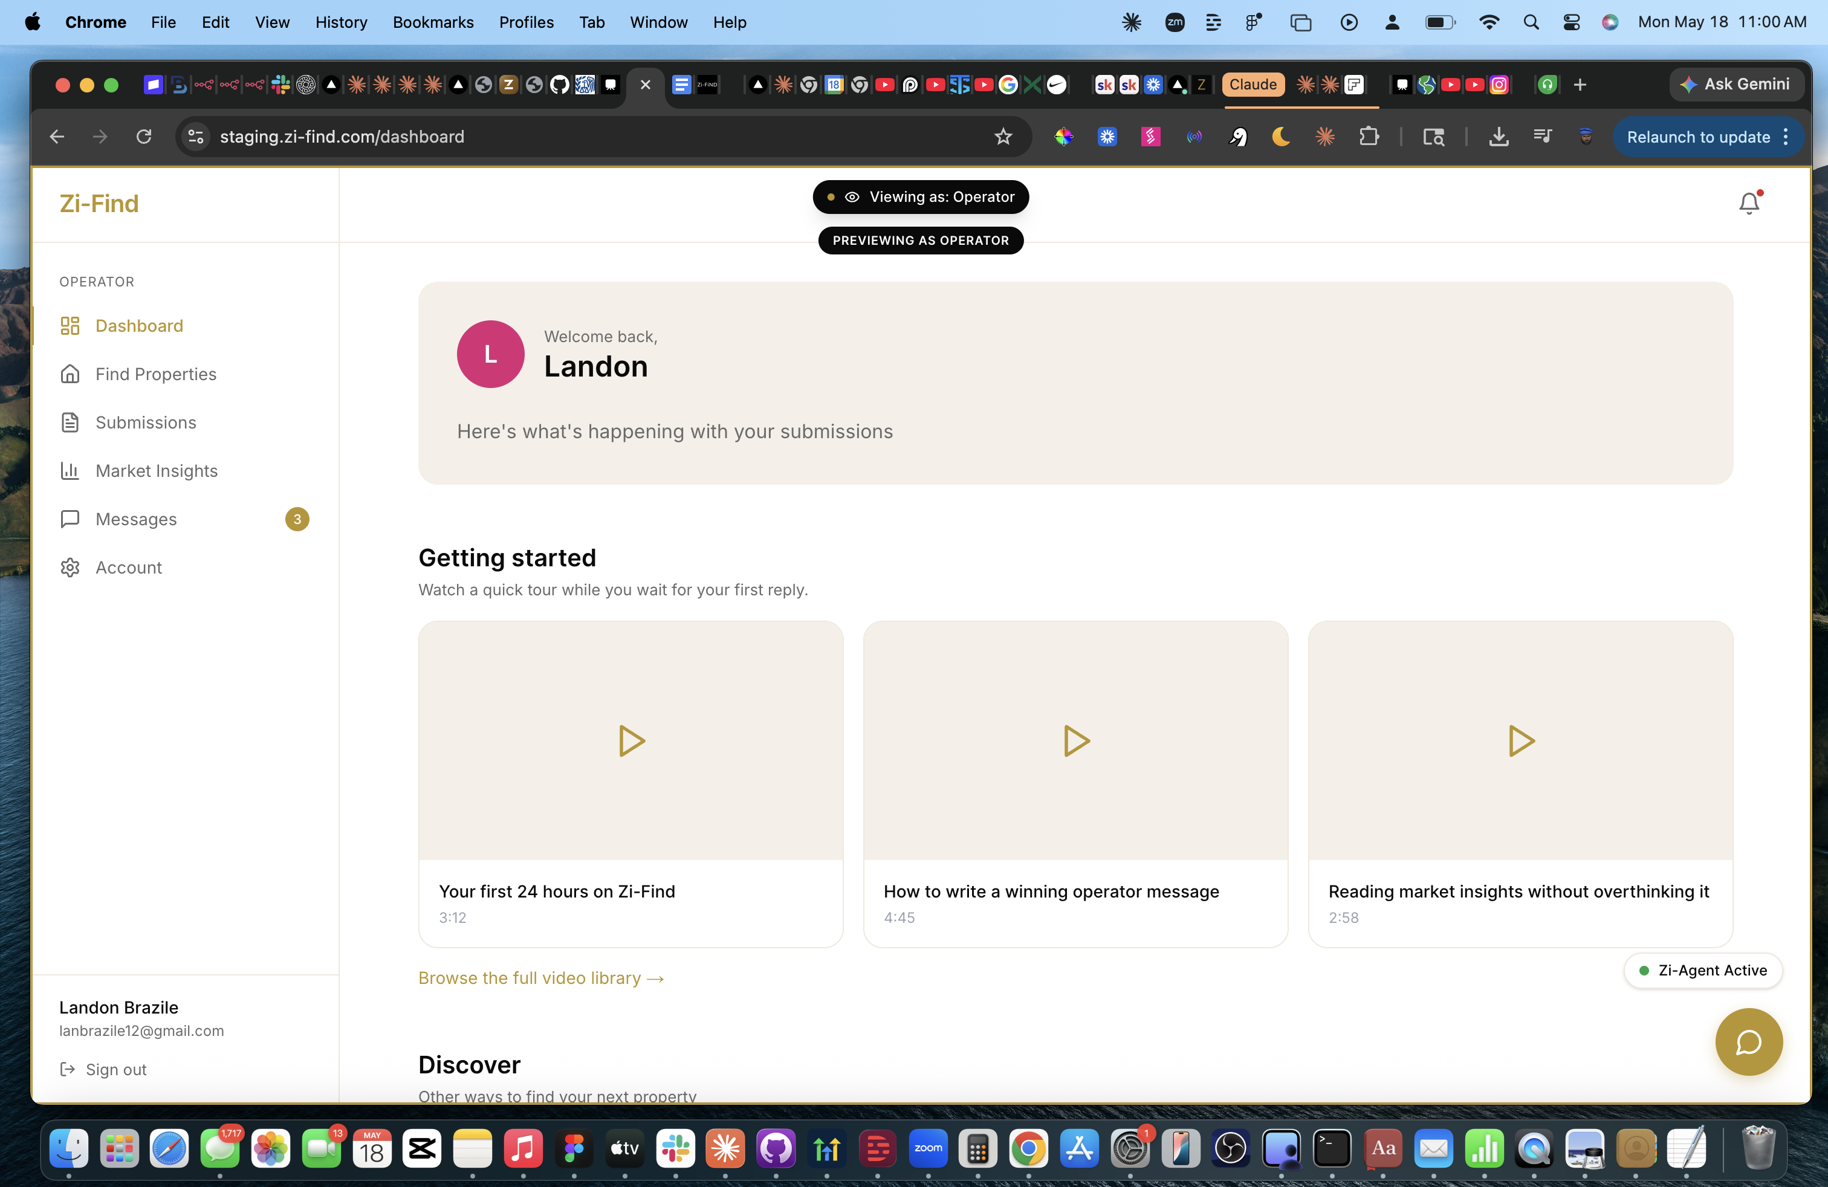Switch to the Claude tab
The height and width of the screenshot is (1187, 1828).
click(x=1253, y=85)
